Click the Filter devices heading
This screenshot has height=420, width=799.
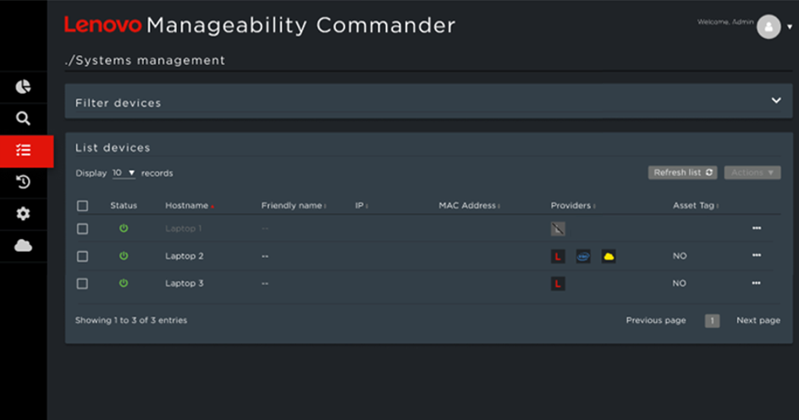pos(118,103)
